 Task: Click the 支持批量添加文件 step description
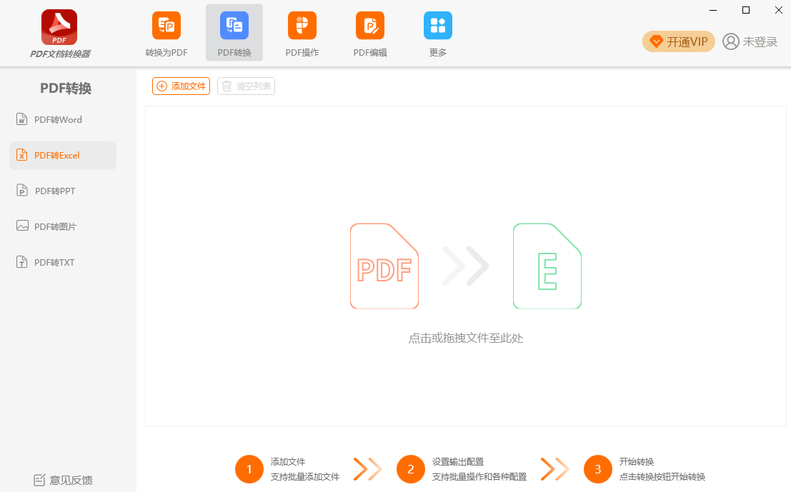304,477
